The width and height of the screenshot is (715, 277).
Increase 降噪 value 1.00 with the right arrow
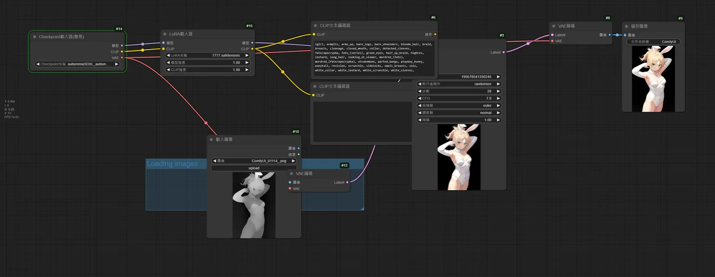(x=498, y=120)
